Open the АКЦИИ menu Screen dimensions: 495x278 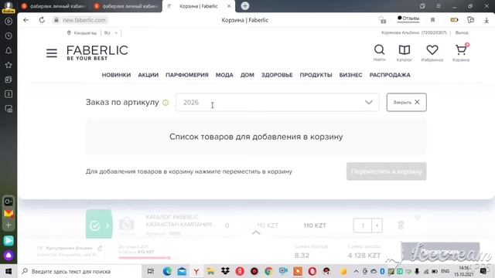coord(148,75)
